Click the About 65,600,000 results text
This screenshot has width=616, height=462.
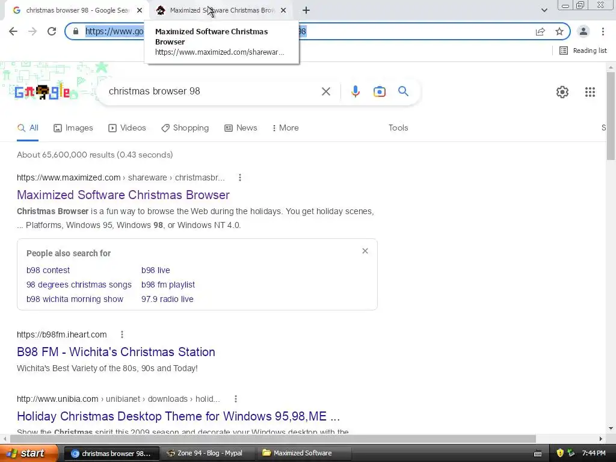(x=94, y=155)
